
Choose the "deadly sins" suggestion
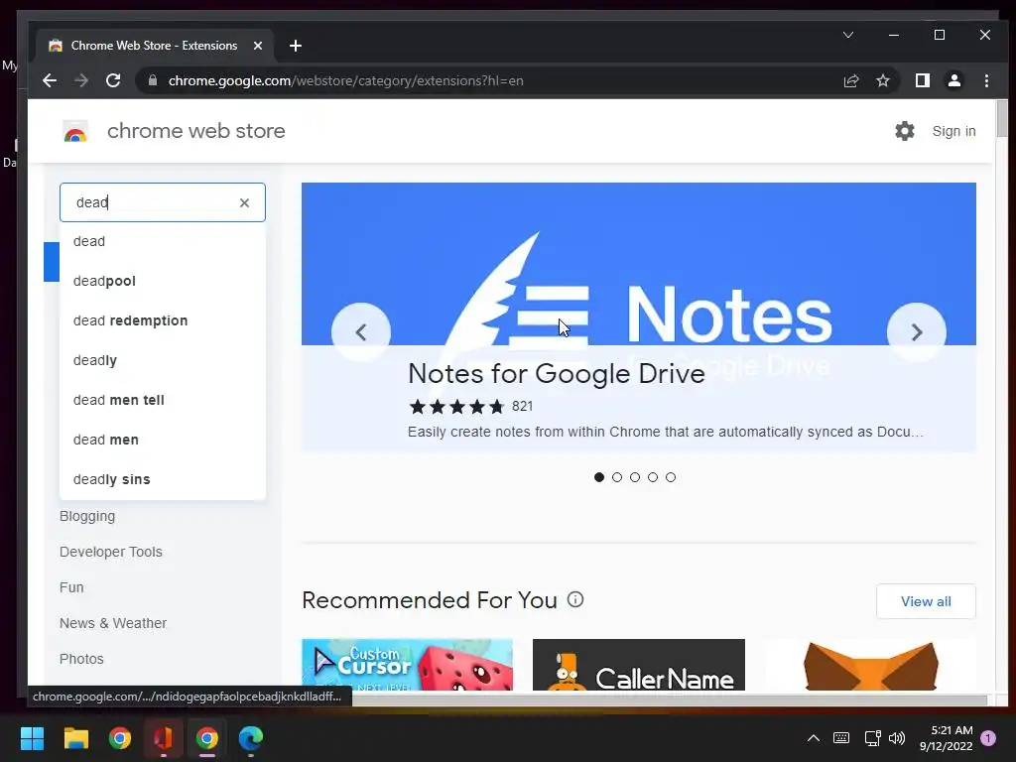(163, 479)
